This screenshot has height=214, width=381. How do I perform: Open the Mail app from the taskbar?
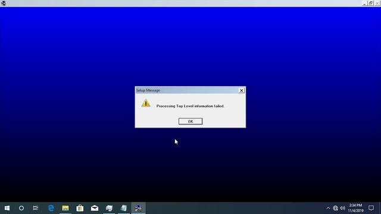point(95,208)
